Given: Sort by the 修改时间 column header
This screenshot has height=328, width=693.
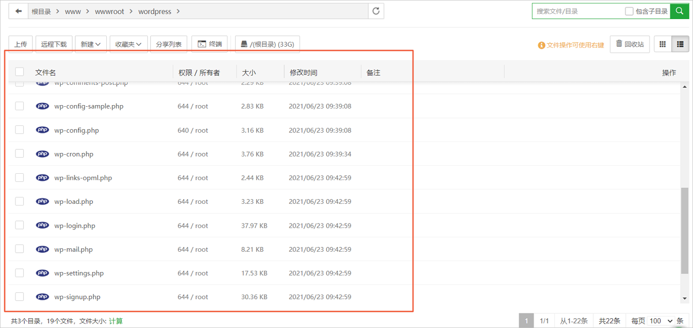Looking at the screenshot, I should coord(304,72).
